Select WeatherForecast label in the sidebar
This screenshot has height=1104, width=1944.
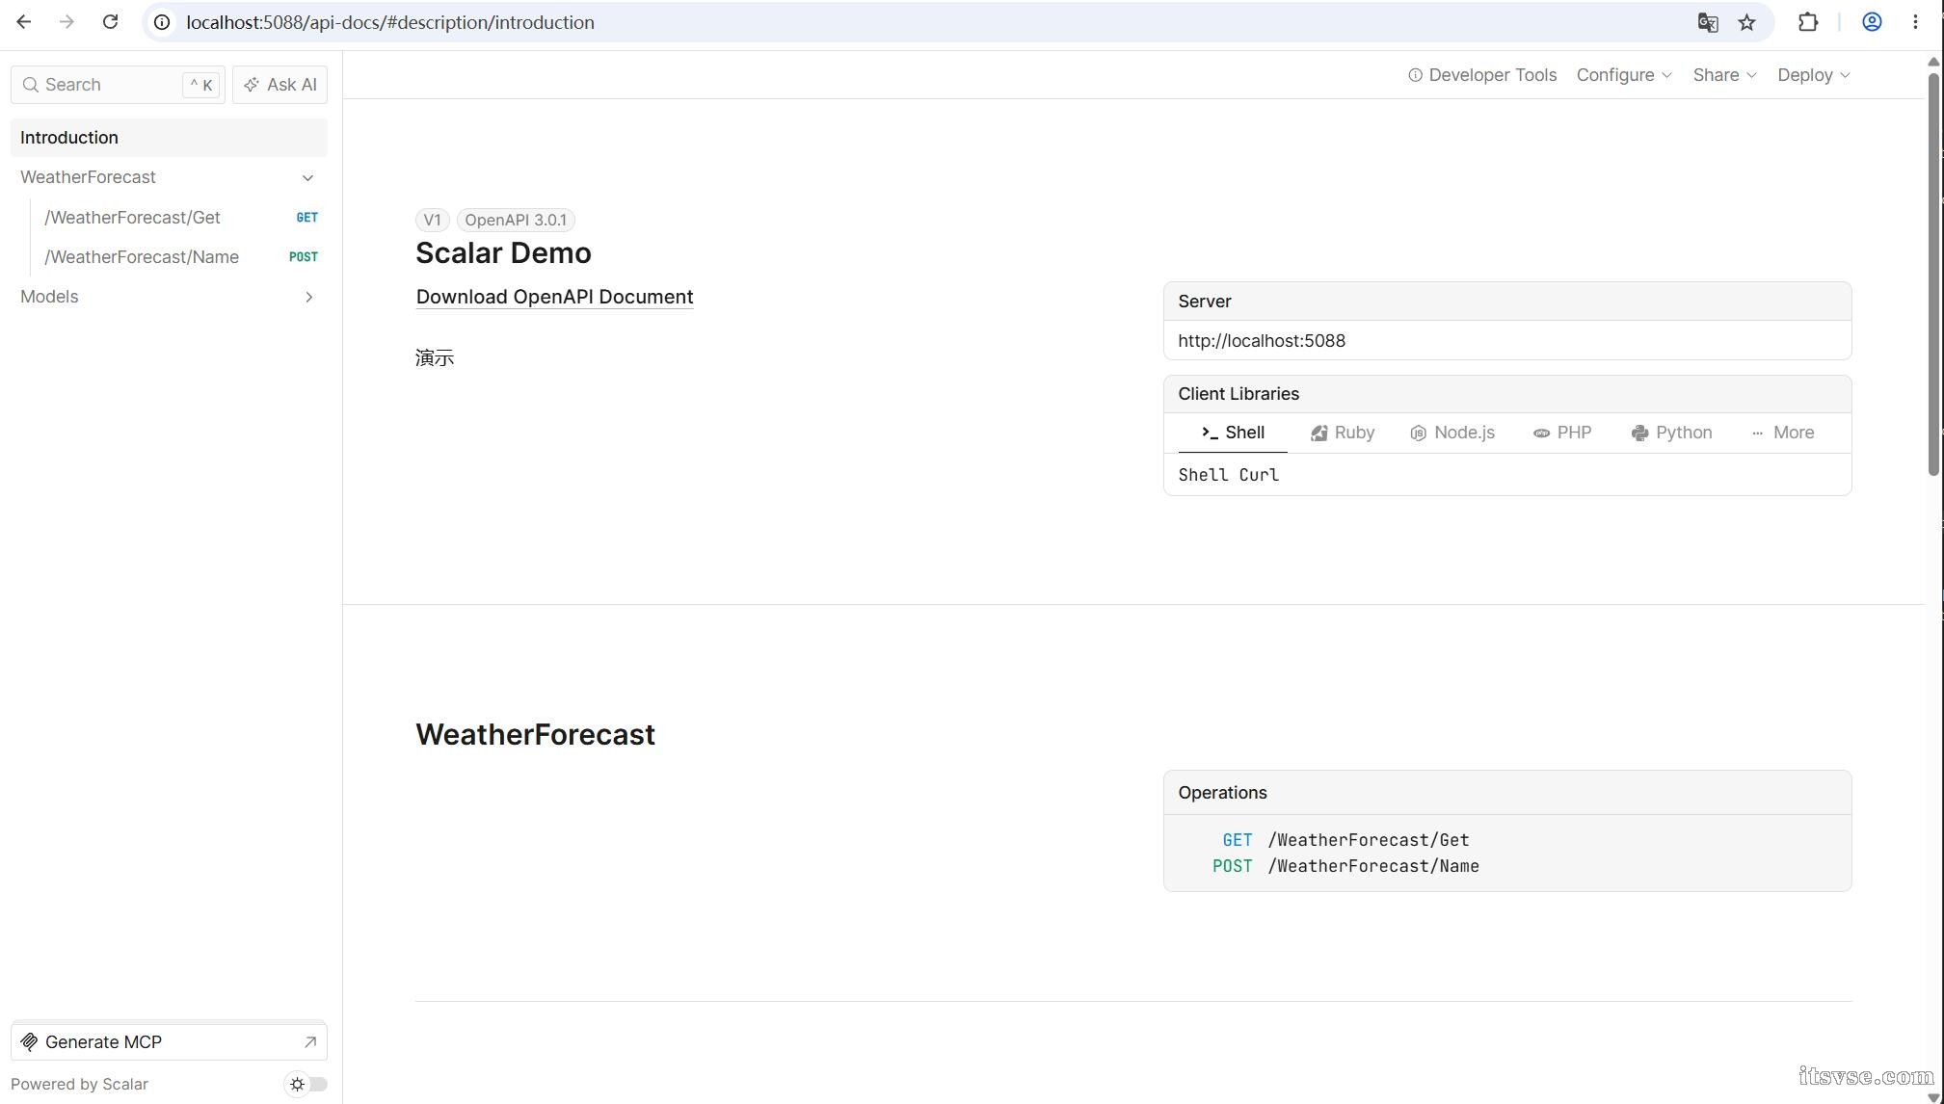coord(88,177)
